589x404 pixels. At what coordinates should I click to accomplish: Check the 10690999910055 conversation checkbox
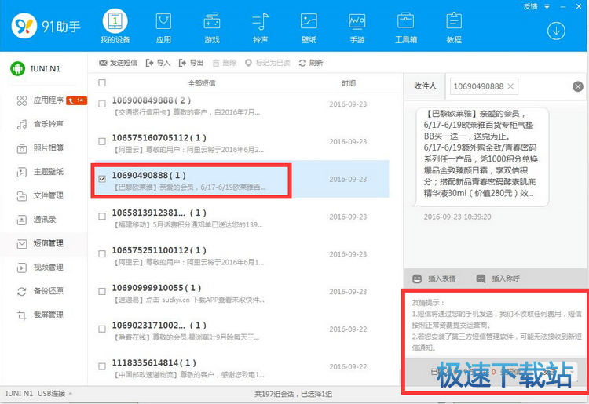pos(102,292)
